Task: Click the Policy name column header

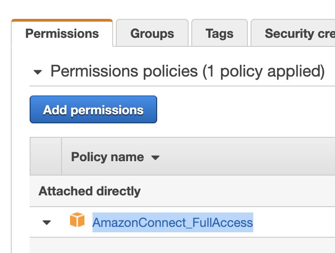Action: point(107,157)
